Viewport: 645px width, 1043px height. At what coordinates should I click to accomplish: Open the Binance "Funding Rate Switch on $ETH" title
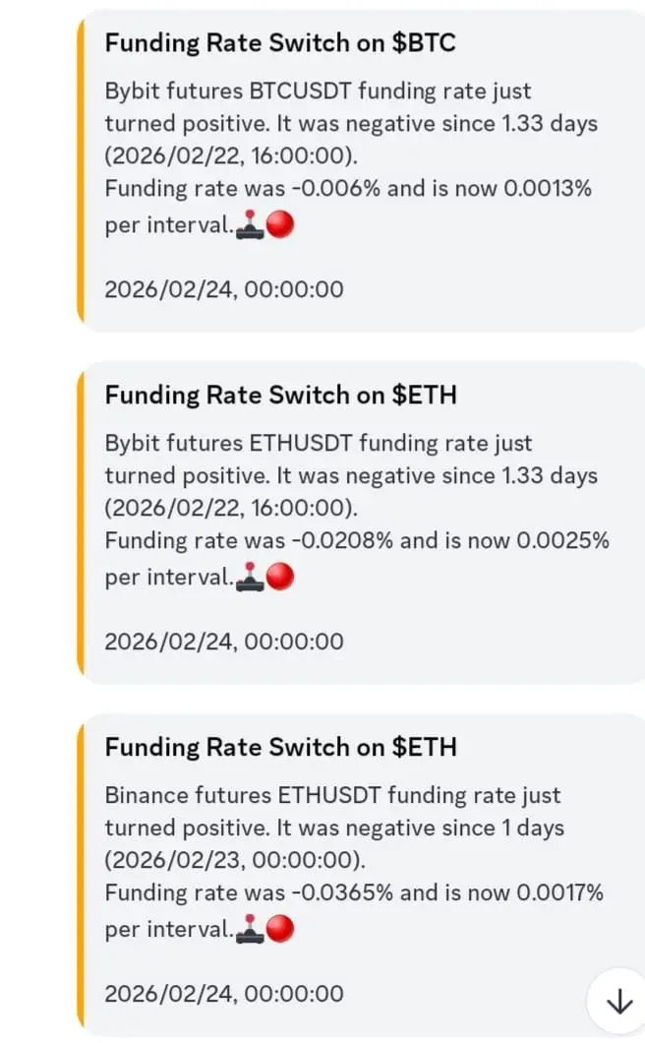click(x=280, y=747)
